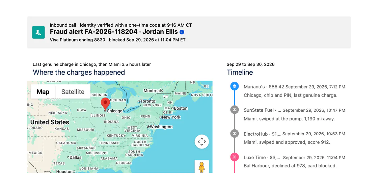Switch the map to Satellite view
This screenshot has width=378, height=189.
point(73,91)
